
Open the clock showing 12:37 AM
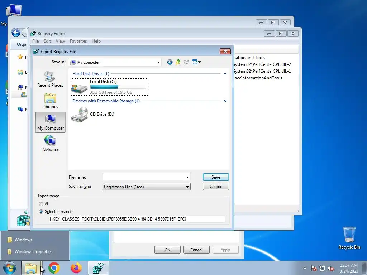[349, 268]
